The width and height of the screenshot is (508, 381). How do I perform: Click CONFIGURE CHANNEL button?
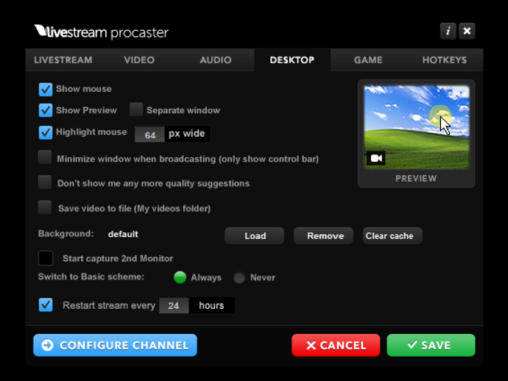[115, 346]
